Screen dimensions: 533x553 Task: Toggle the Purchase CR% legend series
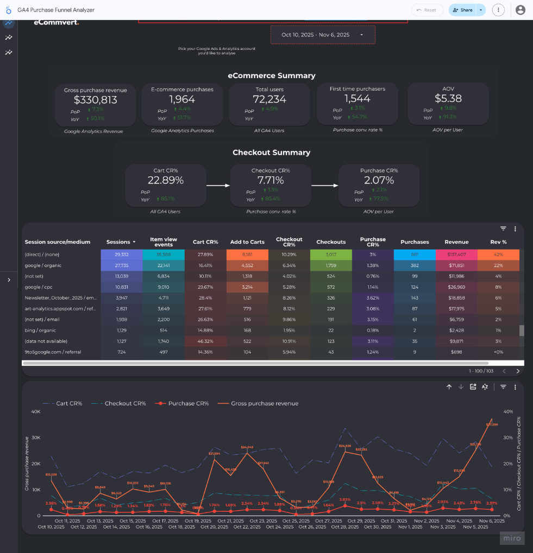[x=182, y=403]
